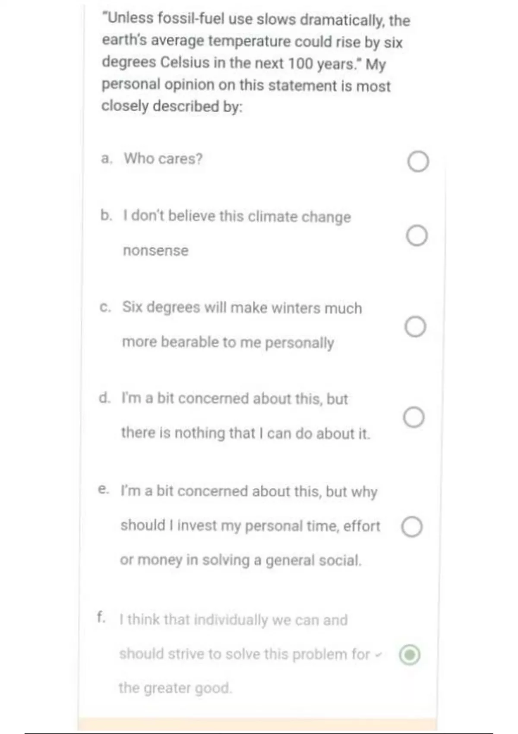Click the selected green radio for option f

click(410, 655)
